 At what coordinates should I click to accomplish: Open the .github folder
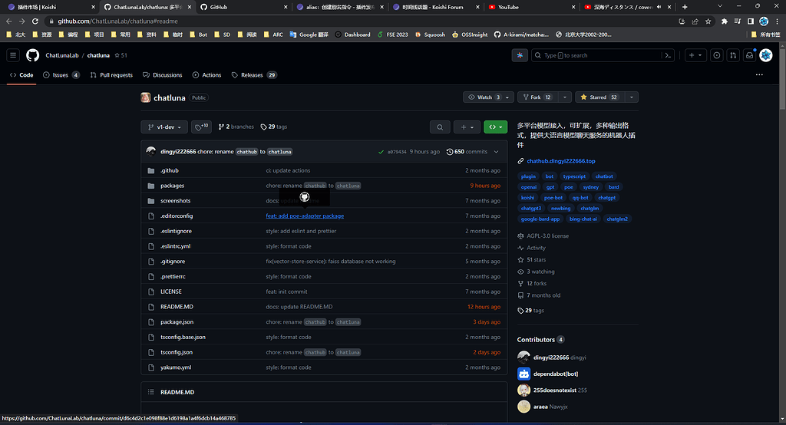tap(170, 170)
